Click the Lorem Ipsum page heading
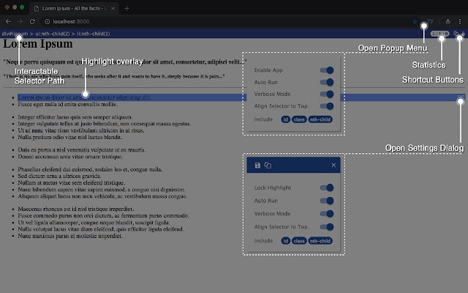Viewport: 468px width, 293px height. click(x=38, y=44)
